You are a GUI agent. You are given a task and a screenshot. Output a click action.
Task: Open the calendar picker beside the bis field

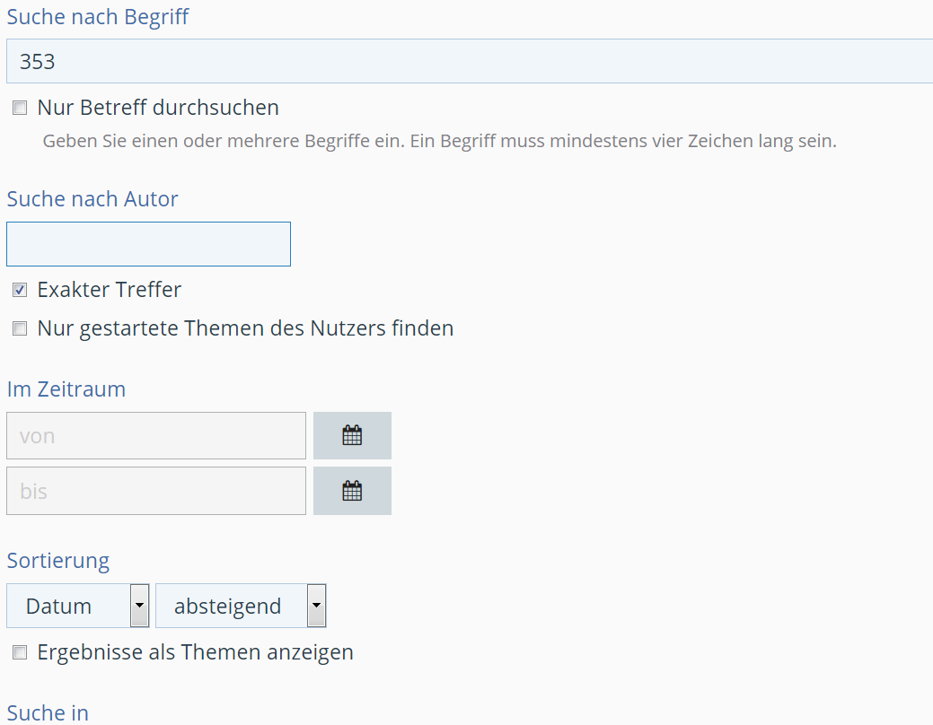coord(352,491)
